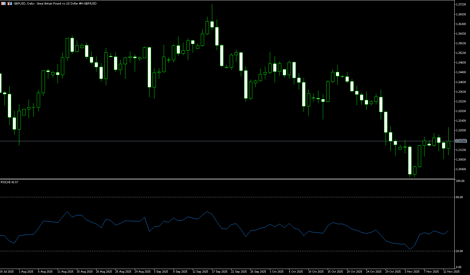Click the 12 Nov 2025 date label

point(451,272)
